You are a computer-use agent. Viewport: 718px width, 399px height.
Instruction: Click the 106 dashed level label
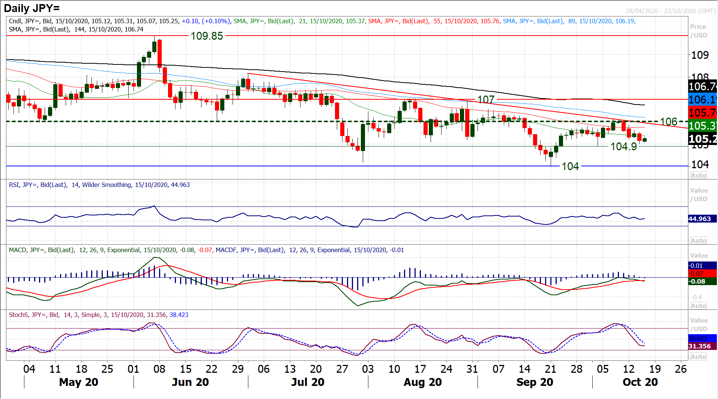click(x=668, y=122)
